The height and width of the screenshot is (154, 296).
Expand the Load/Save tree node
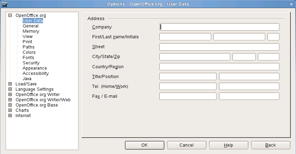[10, 84]
